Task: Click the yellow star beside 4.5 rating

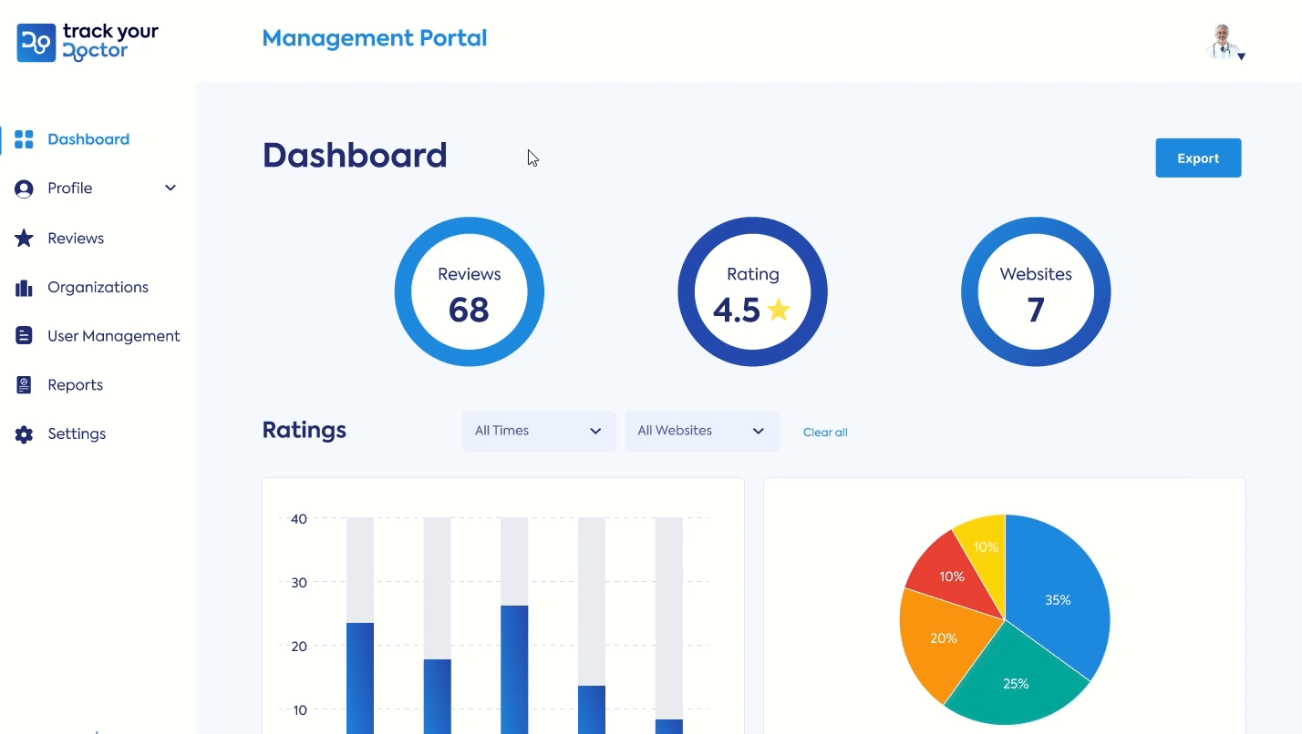Action: click(x=779, y=311)
